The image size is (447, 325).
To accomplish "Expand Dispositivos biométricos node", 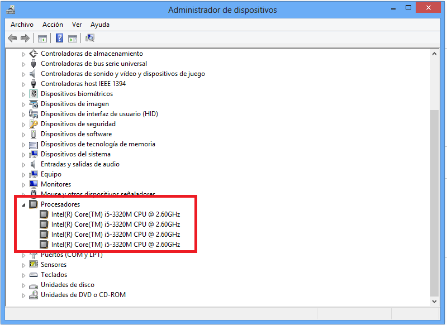I will tap(23, 94).
